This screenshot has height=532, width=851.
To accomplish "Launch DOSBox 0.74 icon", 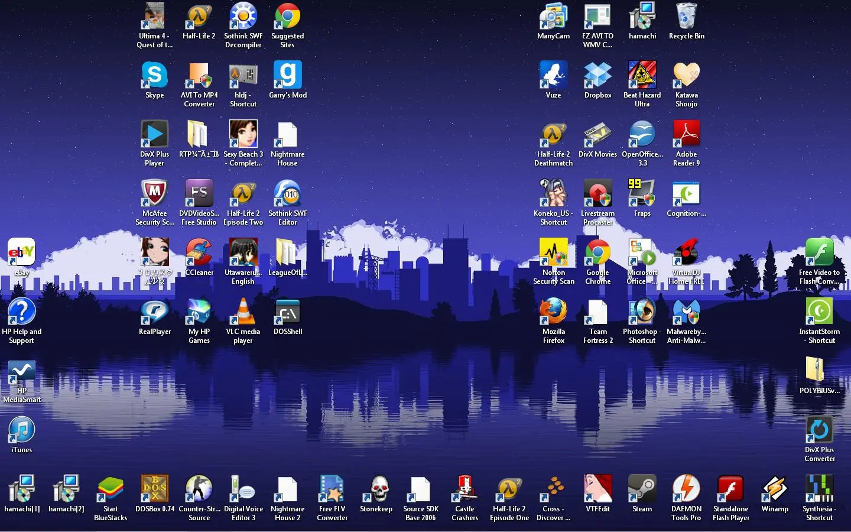I will coord(155,489).
